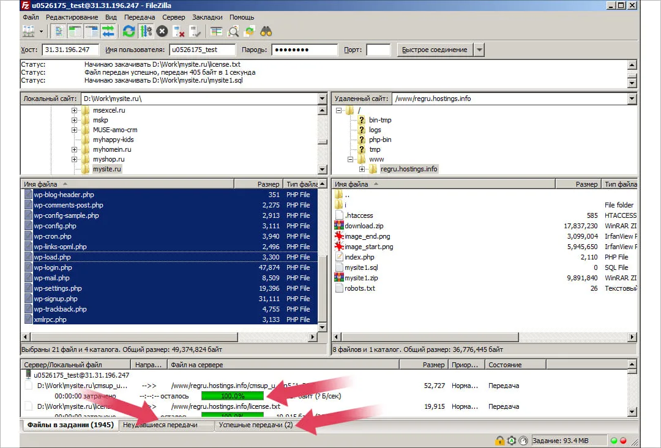This screenshot has width=661, height=448.
Task: Open the Передача menu
Action: tap(140, 17)
